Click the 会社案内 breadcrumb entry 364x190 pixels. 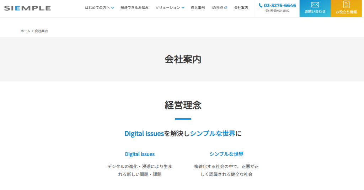tap(41, 31)
